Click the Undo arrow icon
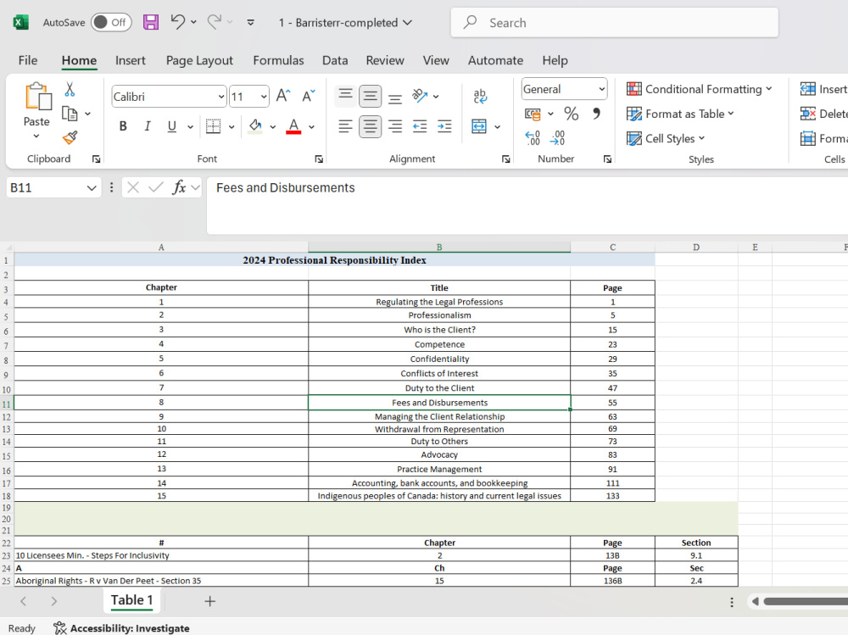848x635 pixels. tap(178, 22)
